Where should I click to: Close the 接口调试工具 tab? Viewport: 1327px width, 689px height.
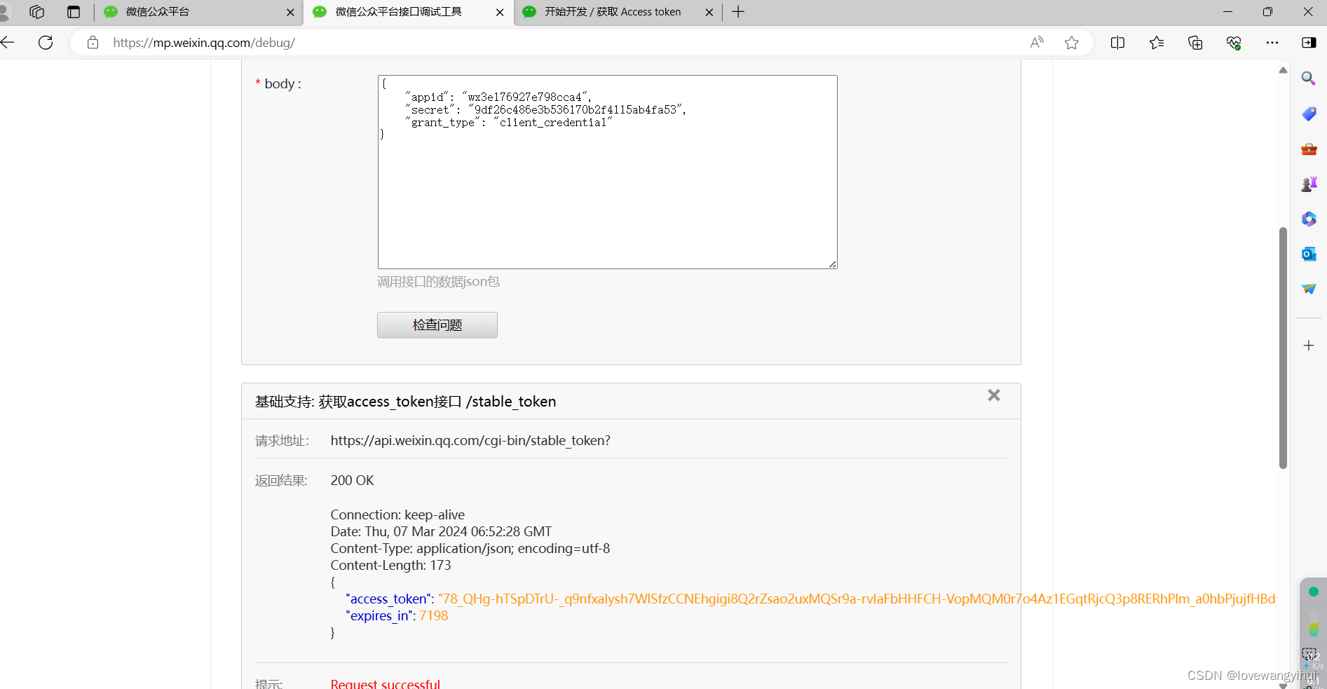click(x=500, y=12)
